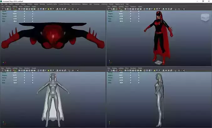Screen dimensions: 212x128
Task: Open the Edit Deformers menu
Action: pos(76,4)
